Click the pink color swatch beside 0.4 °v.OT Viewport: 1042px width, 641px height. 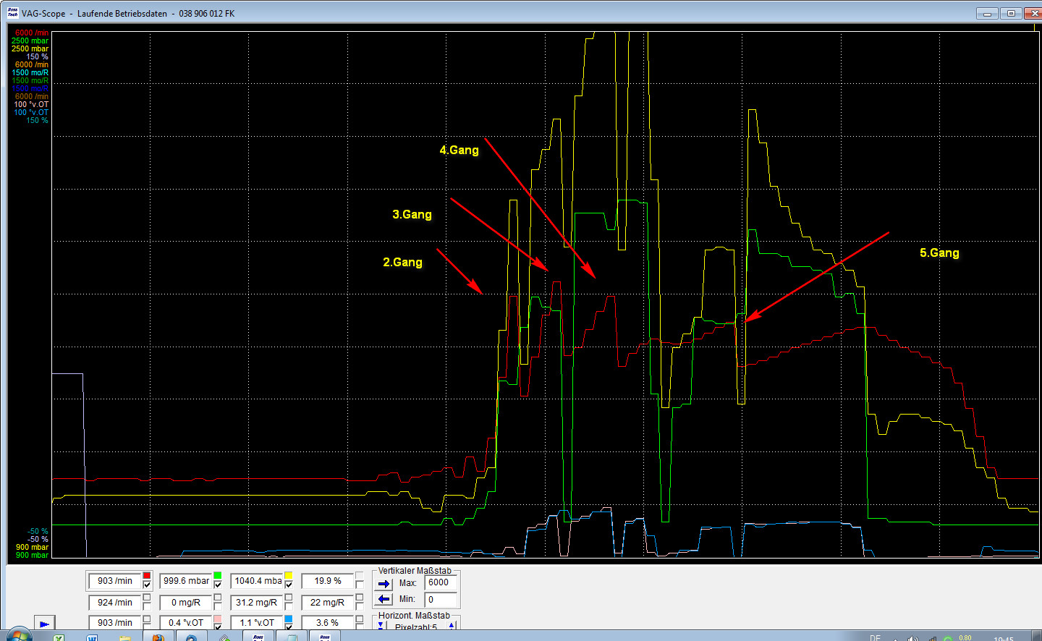217,619
